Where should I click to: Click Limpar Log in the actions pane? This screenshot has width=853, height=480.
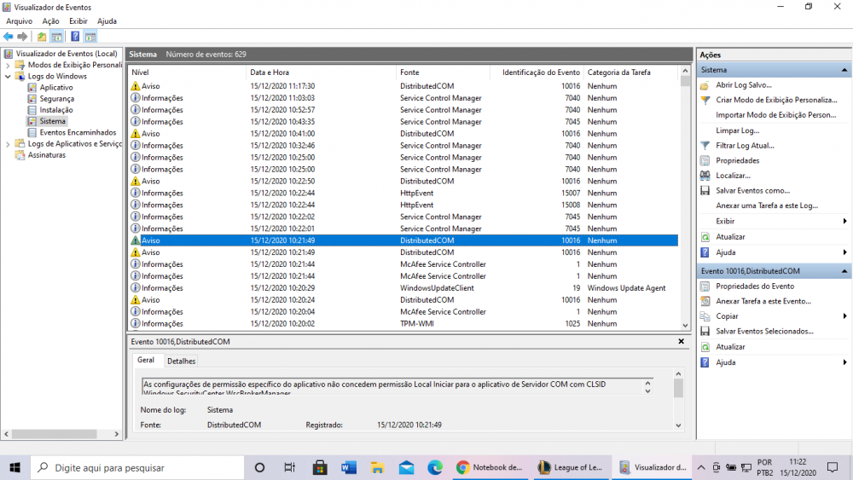pos(737,130)
